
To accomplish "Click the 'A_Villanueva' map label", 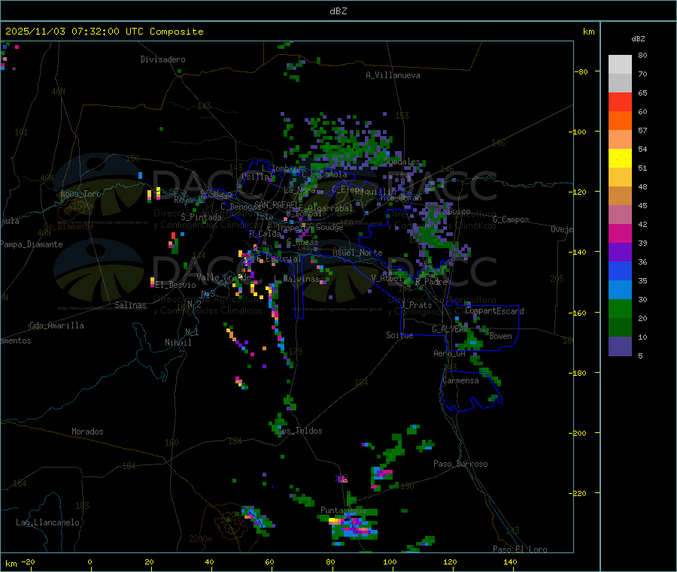I will pos(393,75).
